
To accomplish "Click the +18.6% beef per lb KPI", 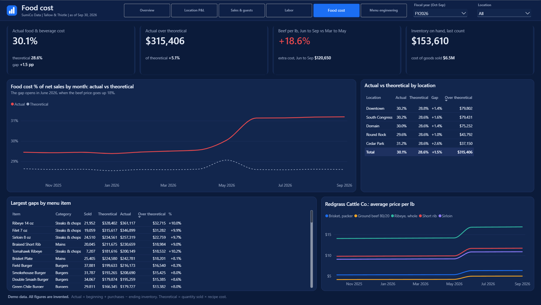I will pyautogui.click(x=294, y=41).
